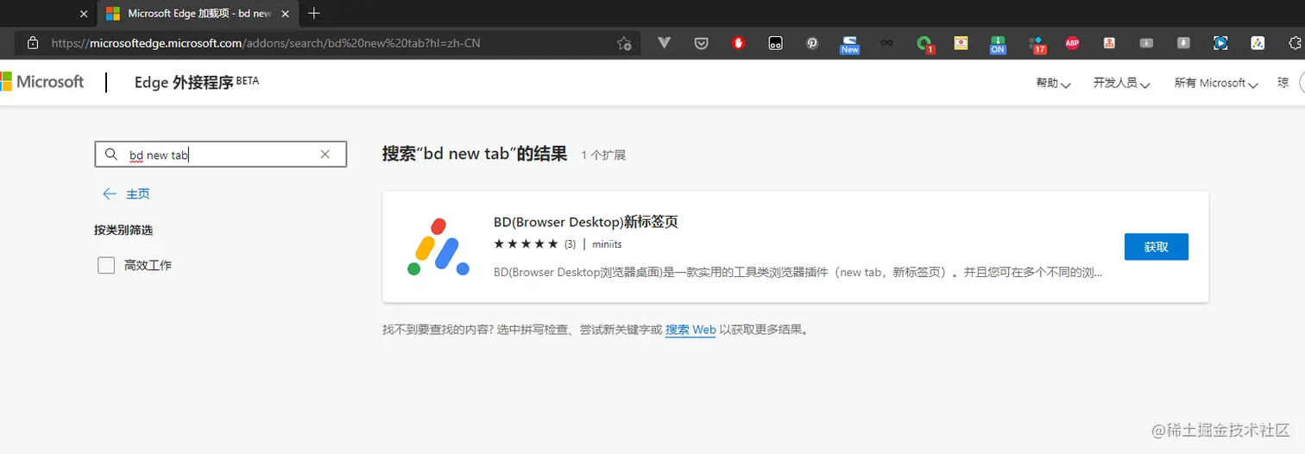Expand the 帮助 dropdown menu
This screenshot has height=454, width=1305.
click(1053, 83)
